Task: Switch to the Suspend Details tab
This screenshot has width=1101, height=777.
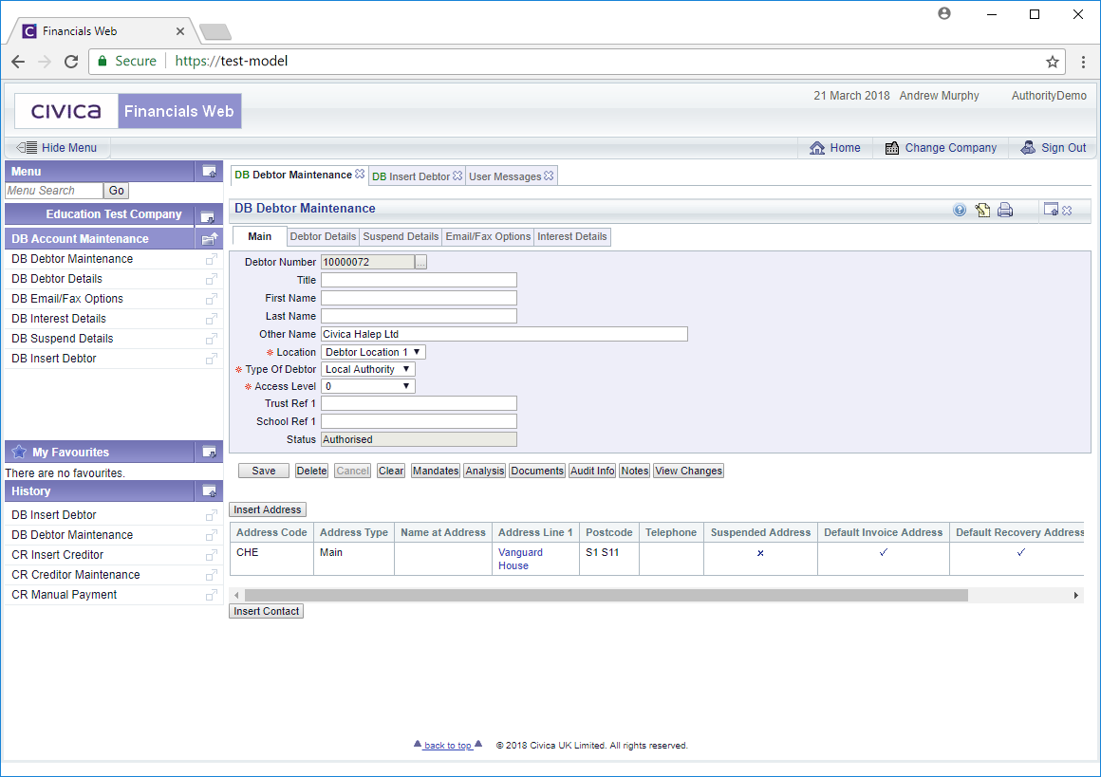Action: [401, 236]
